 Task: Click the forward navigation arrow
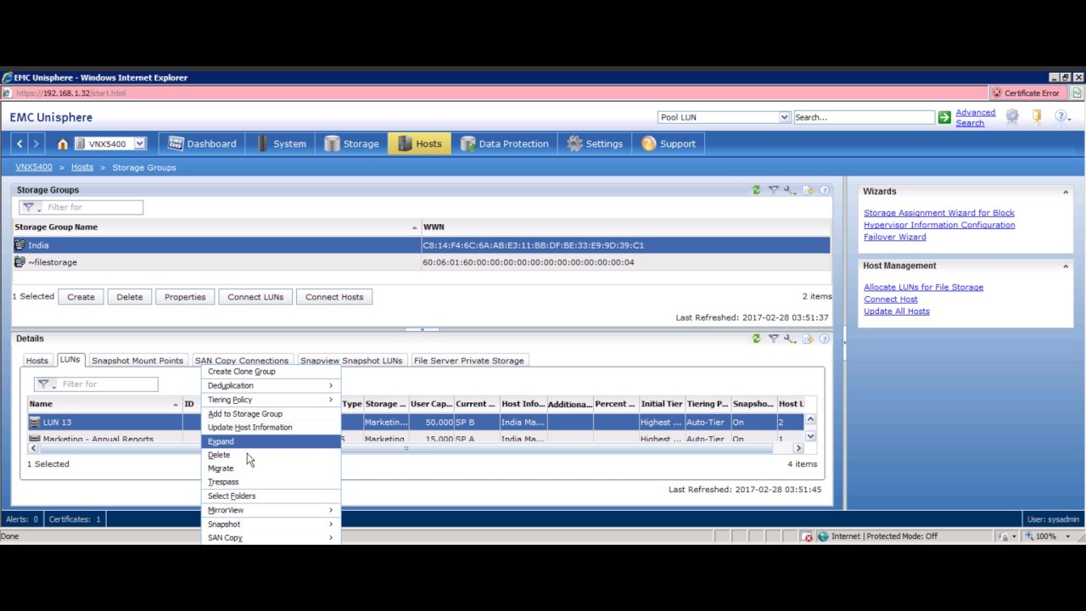[x=36, y=144]
